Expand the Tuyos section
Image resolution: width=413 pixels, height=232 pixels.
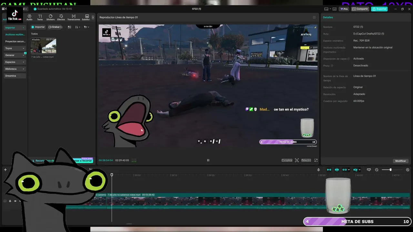[15, 48]
